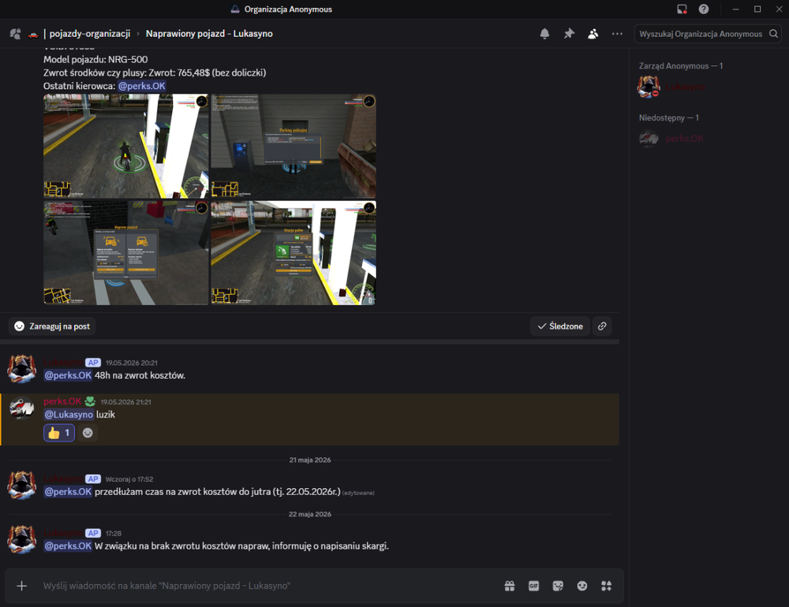Go back to pojazdy-organizacji channel
Screen dimensions: 789x607
tap(90, 34)
